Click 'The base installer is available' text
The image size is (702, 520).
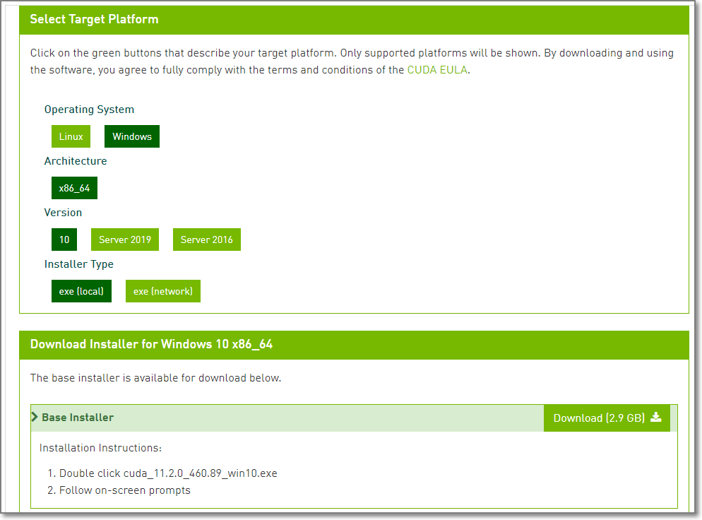pos(156,378)
